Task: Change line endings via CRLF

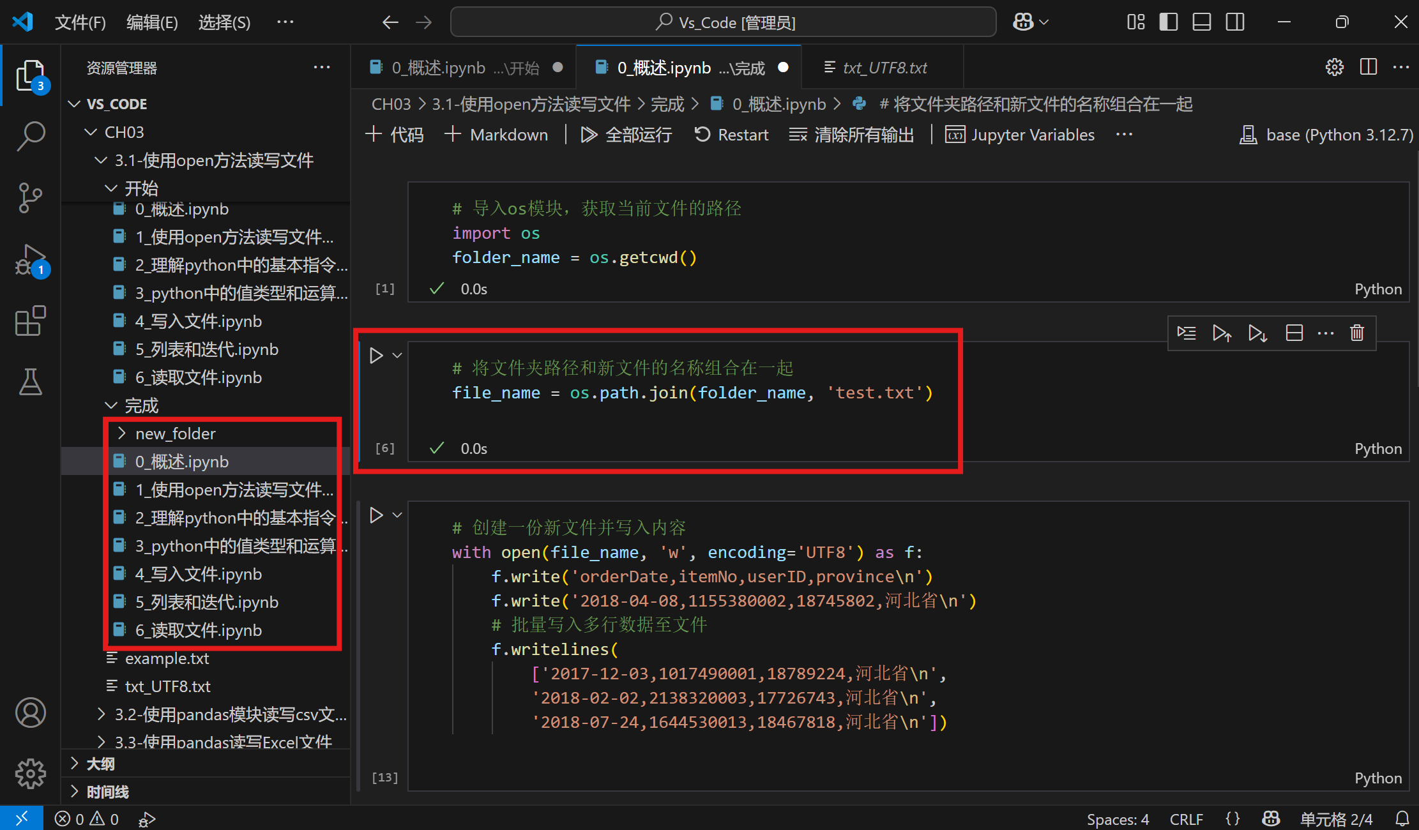Action: tap(1187, 819)
